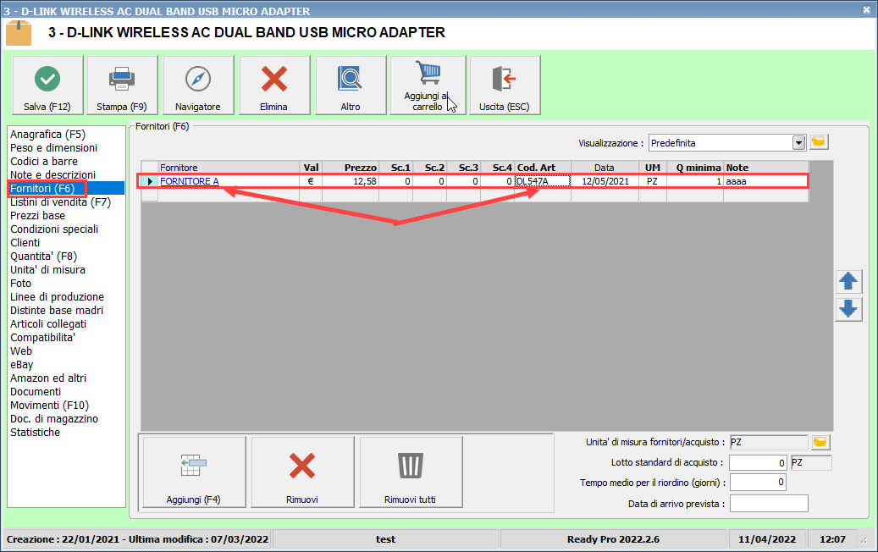Screen dimensions: 878x552
Task: Delete the article with Elimina
Action: click(x=273, y=86)
